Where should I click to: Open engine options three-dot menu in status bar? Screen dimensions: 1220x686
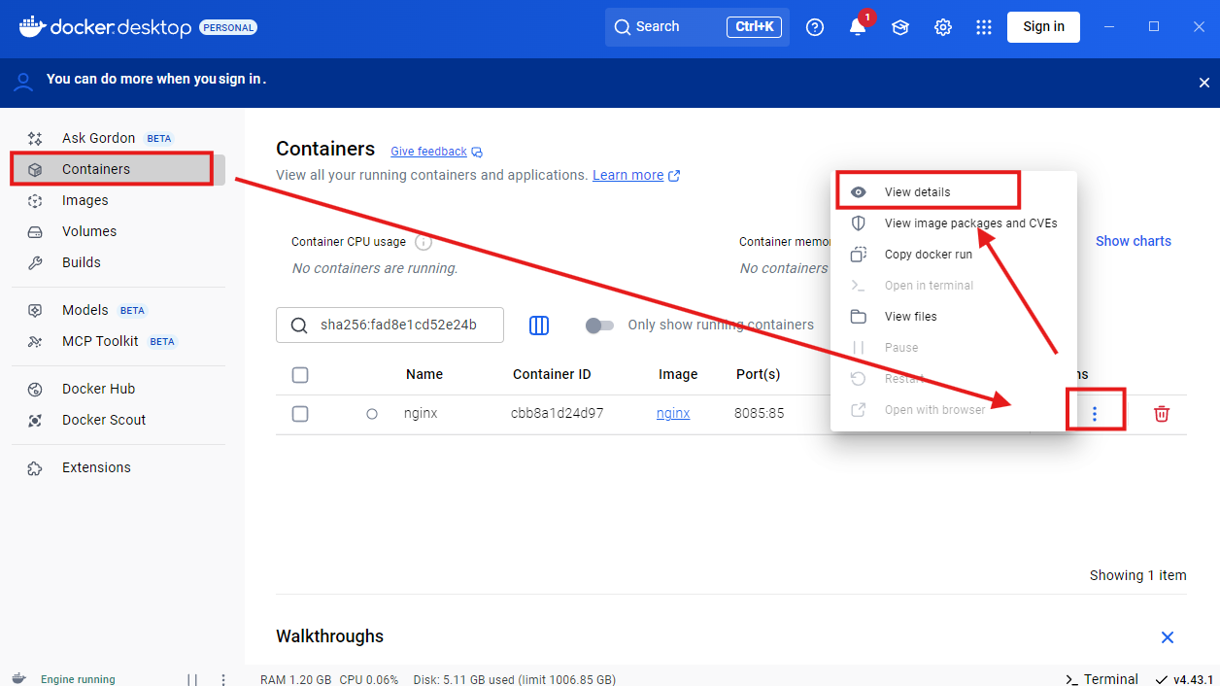click(x=223, y=680)
